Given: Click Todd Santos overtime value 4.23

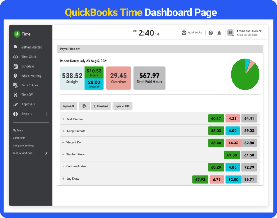Looking at the screenshot, I should click(232, 118).
